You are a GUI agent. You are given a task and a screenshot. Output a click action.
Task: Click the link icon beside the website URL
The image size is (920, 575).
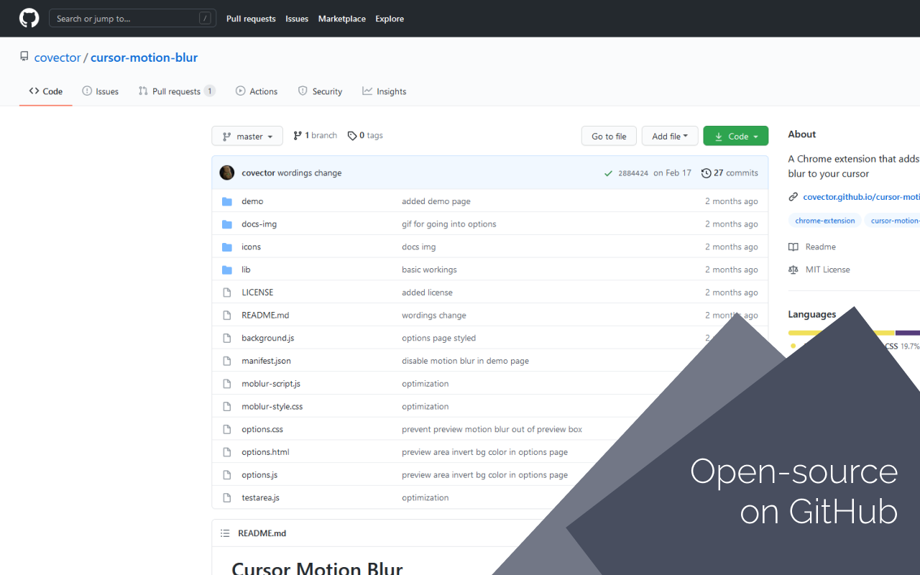pyautogui.click(x=793, y=197)
